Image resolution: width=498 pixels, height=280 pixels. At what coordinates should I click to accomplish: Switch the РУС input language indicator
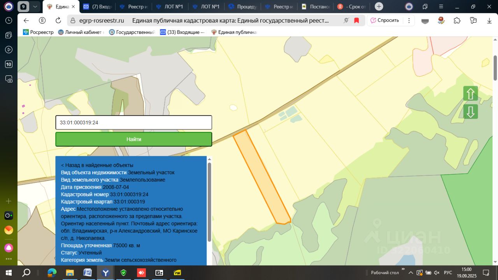pyautogui.click(x=448, y=273)
